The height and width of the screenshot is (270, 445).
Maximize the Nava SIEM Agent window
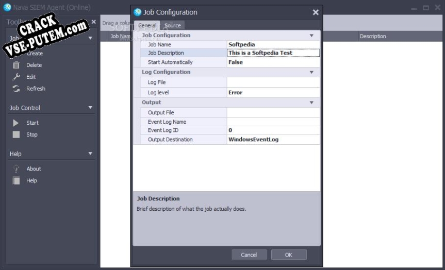pos(426,8)
